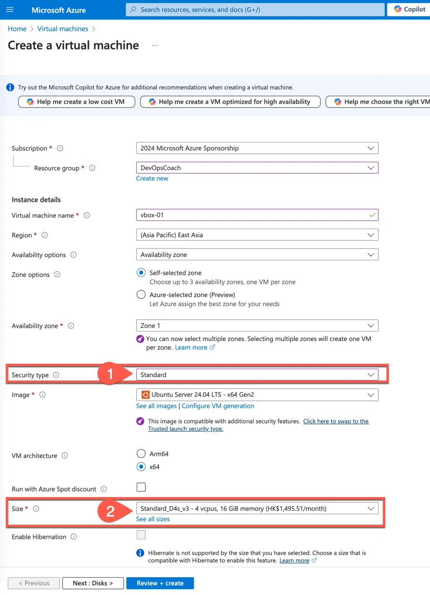Image resolution: width=430 pixels, height=595 pixels.
Task: Click info icon beside Enable Hibernation
Action: pos(74,537)
